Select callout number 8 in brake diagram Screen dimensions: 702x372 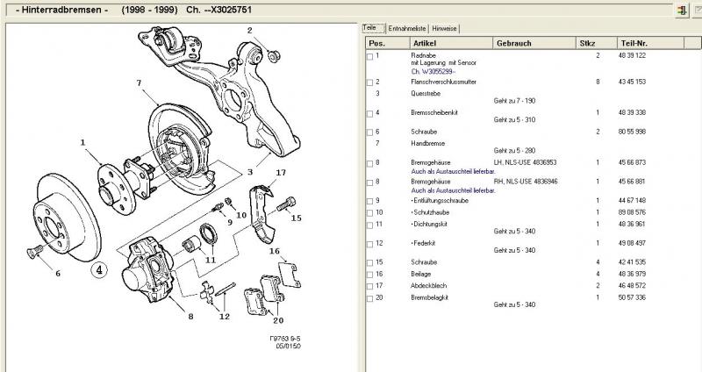[190, 317]
